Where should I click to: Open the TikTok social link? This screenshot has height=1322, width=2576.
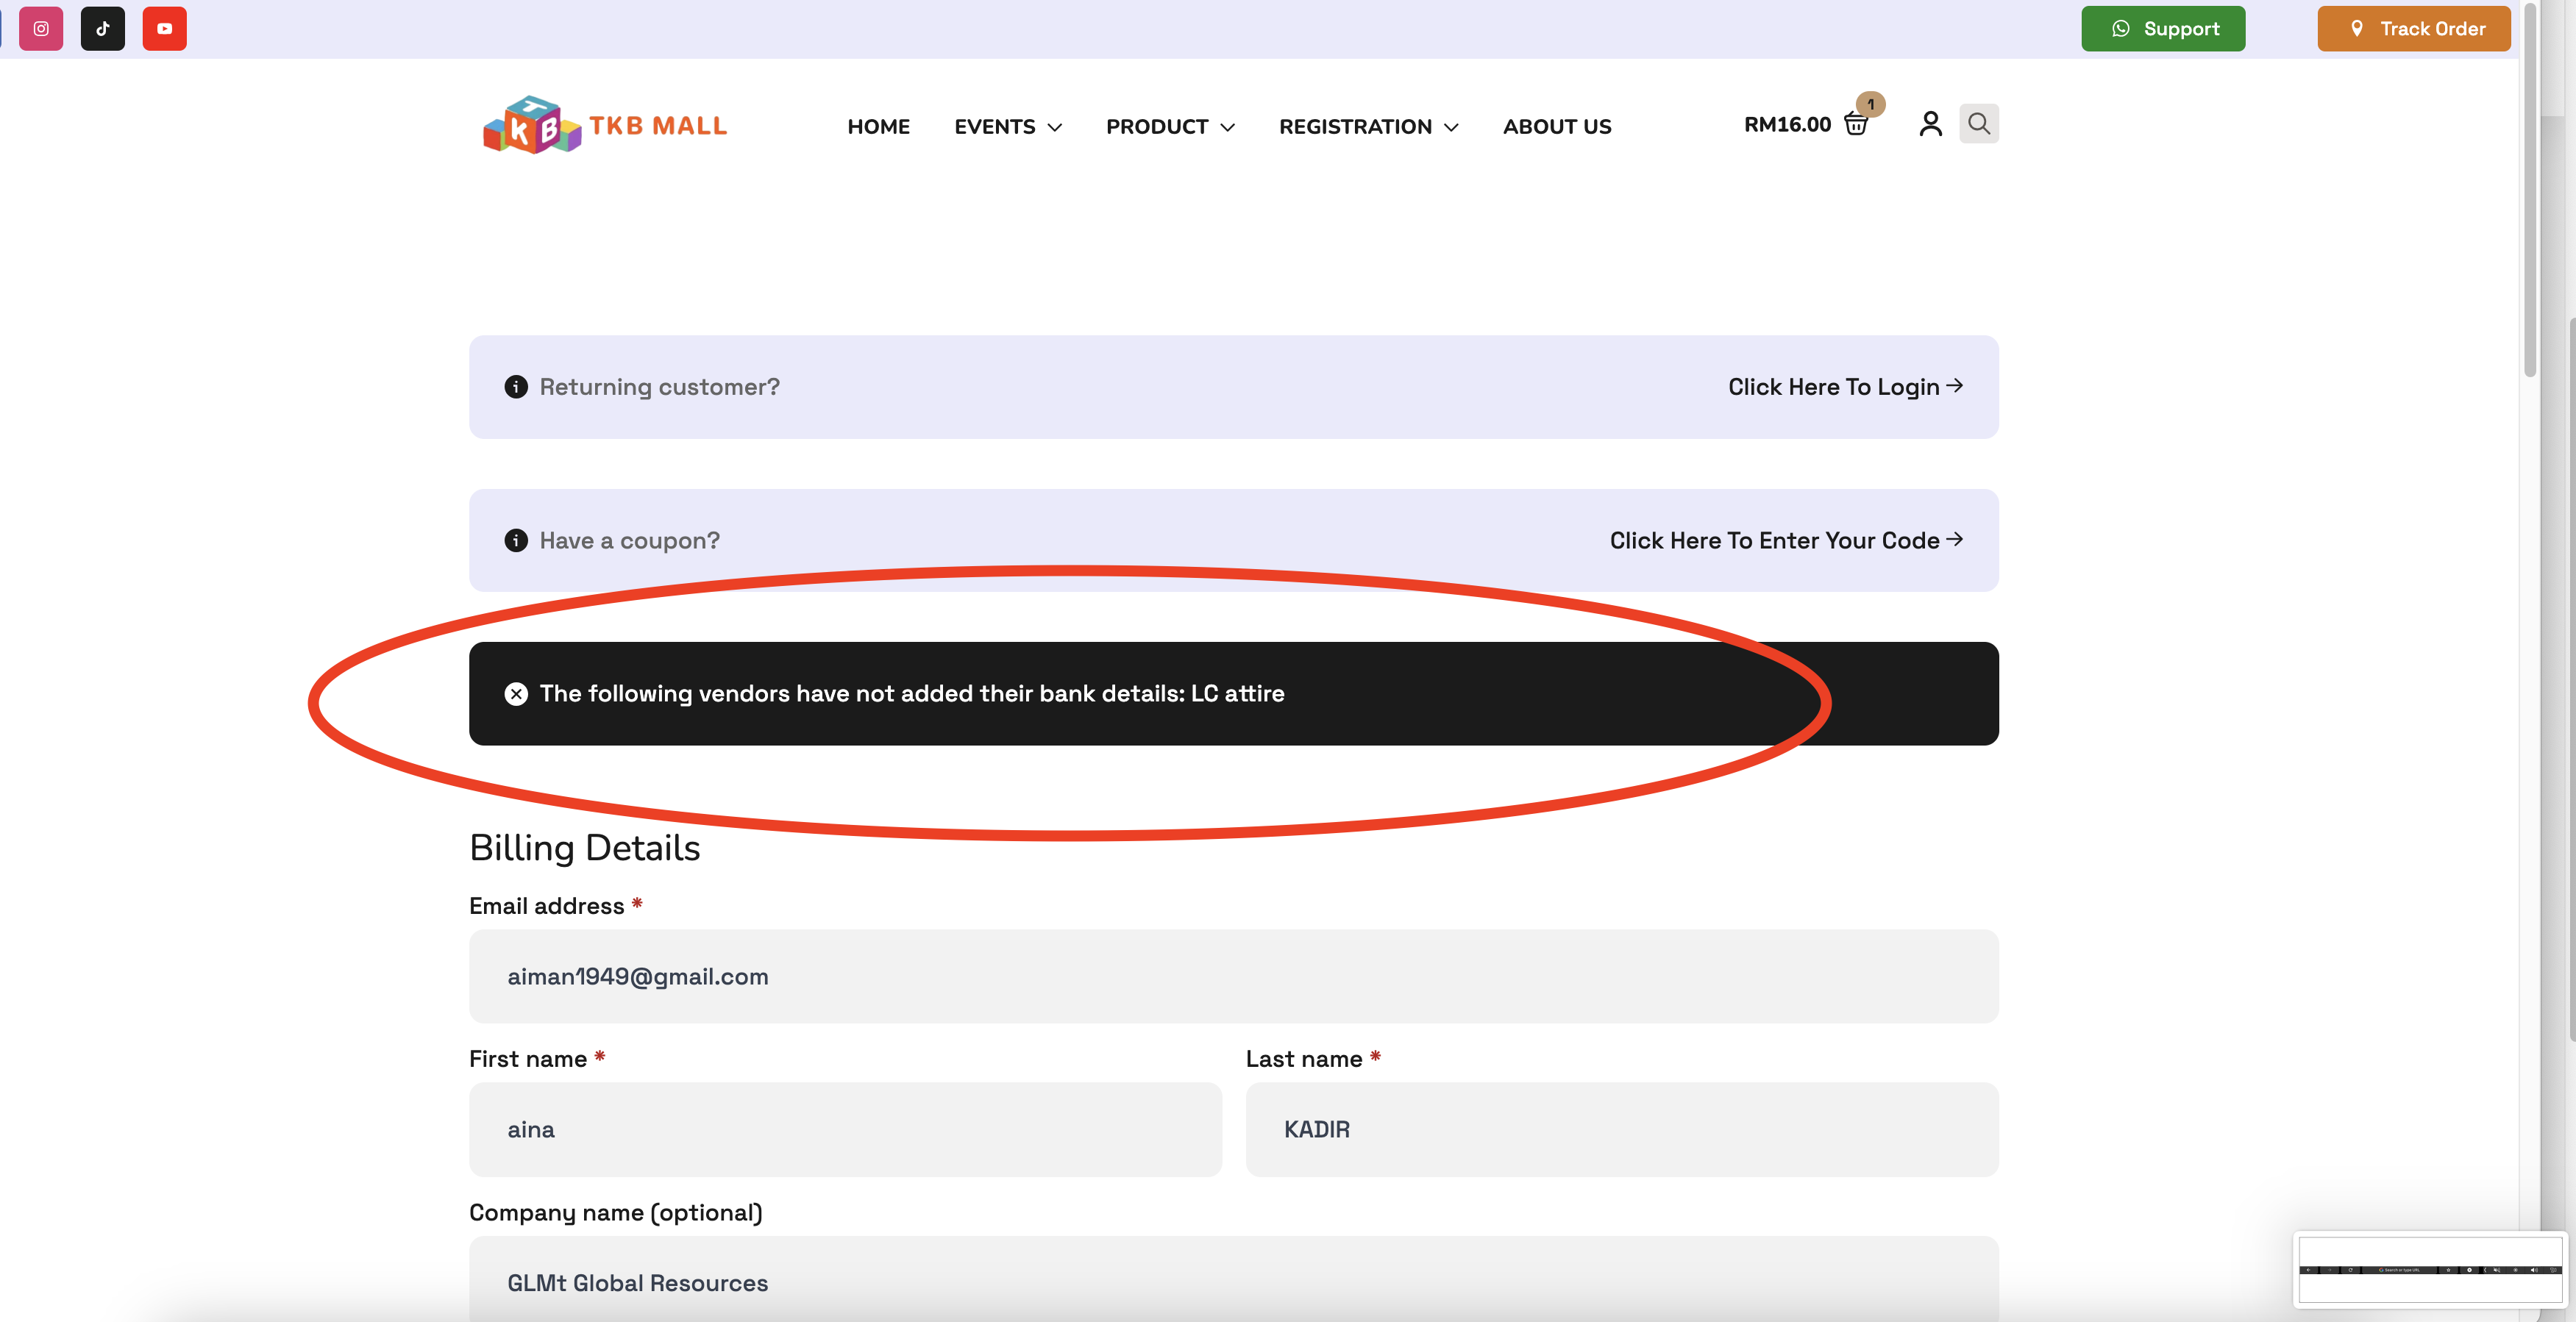tap(103, 28)
